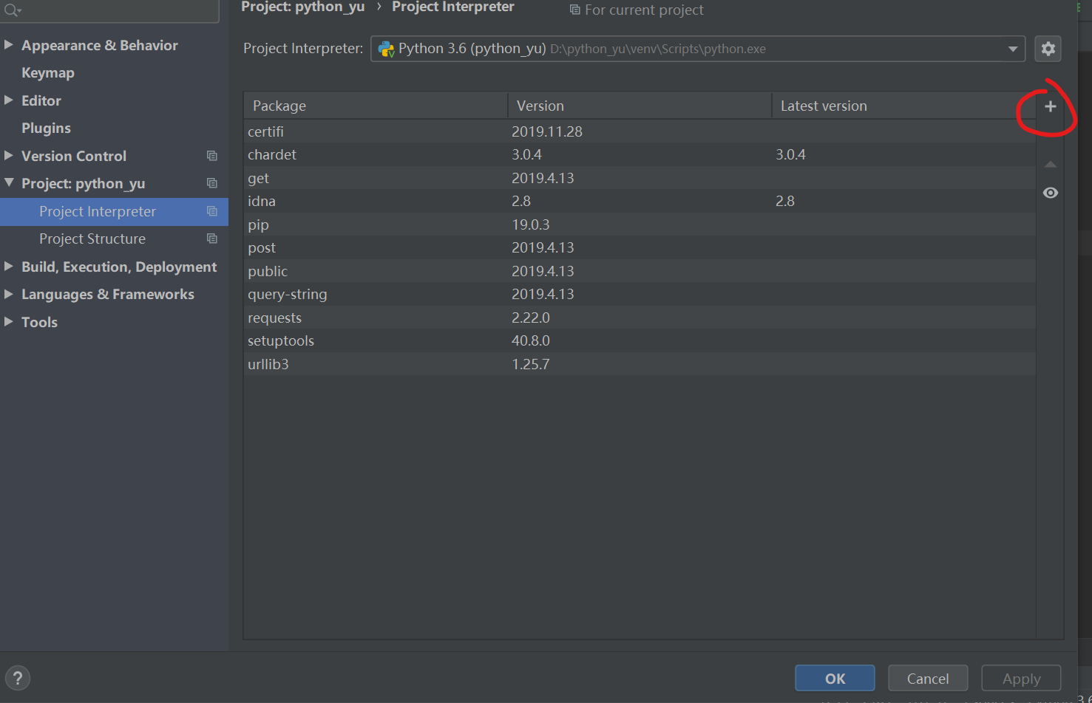
Task: Click the plus icon to install a package
Action: [x=1050, y=106]
